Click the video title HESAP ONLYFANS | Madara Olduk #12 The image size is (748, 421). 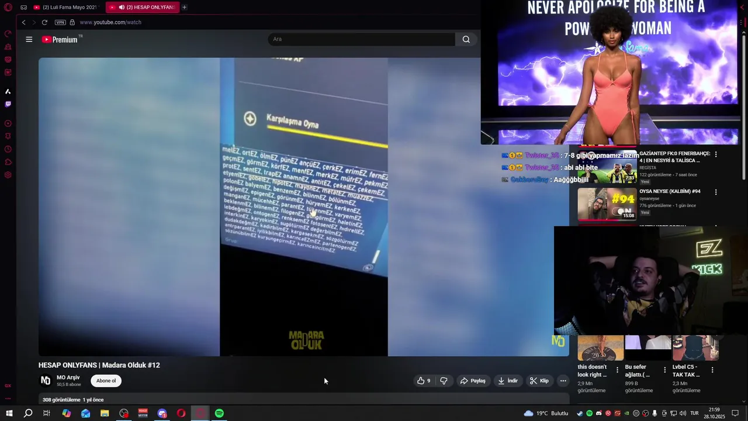point(99,365)
